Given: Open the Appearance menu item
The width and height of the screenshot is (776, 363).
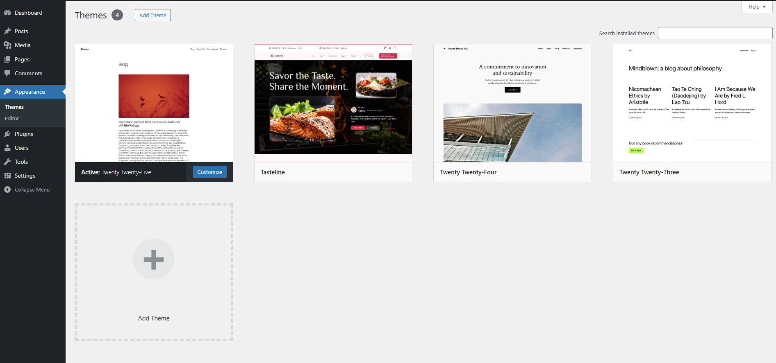Looking at the screenshot, I should coord(30,92).
